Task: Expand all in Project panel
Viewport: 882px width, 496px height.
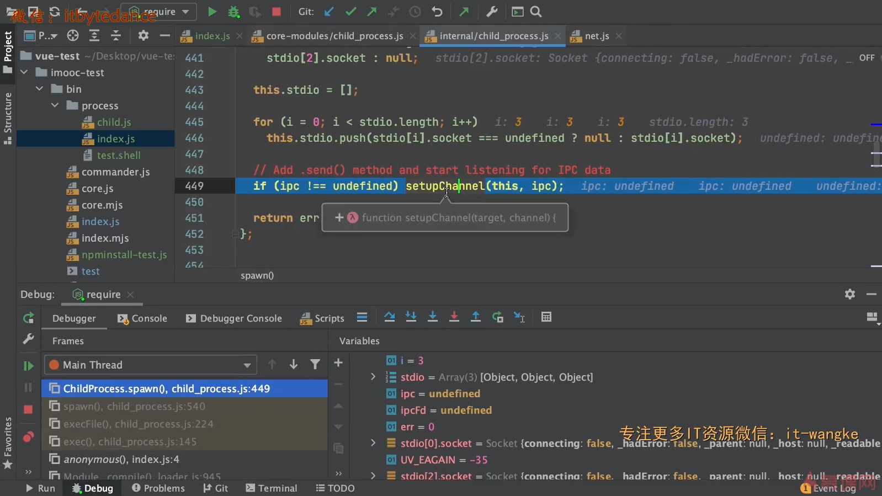Action: click(94, 36)
